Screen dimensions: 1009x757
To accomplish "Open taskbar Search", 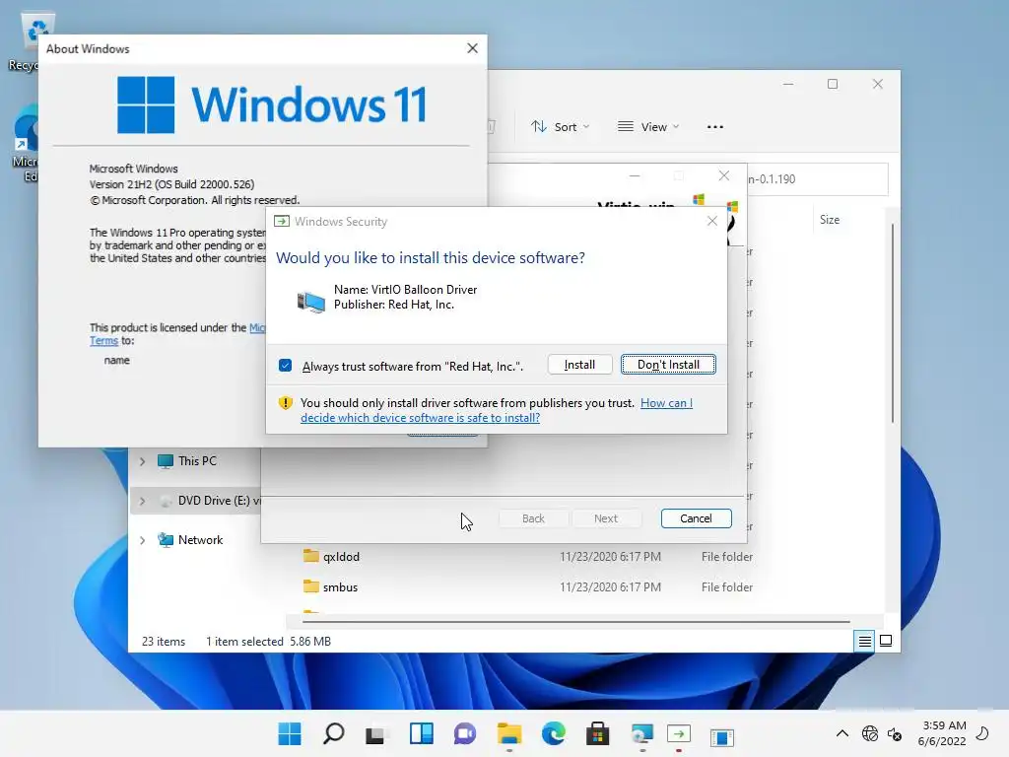I will pos(333,733).
